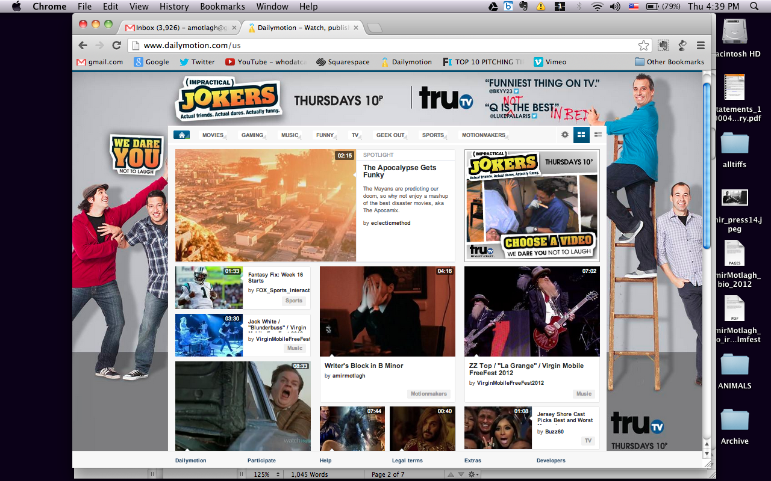The height and width of the screenshot is (481, 771).
Task: Open amirmotlagh's profile link
Action: 348,376
